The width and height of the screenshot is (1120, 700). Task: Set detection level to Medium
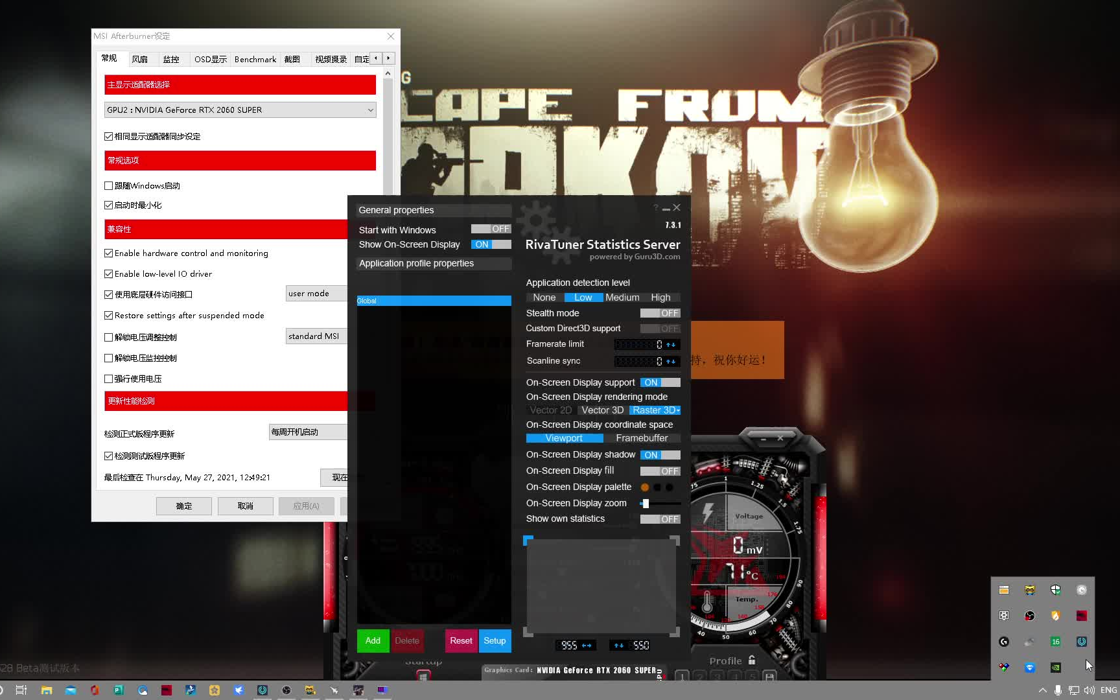coord(622,297)
